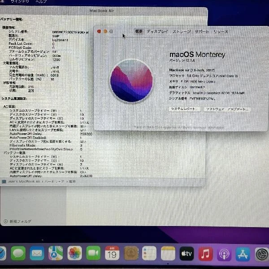Select the バッテリー電源 heading
The width and height of the screenshot is (269, 269).
point(15,153)
